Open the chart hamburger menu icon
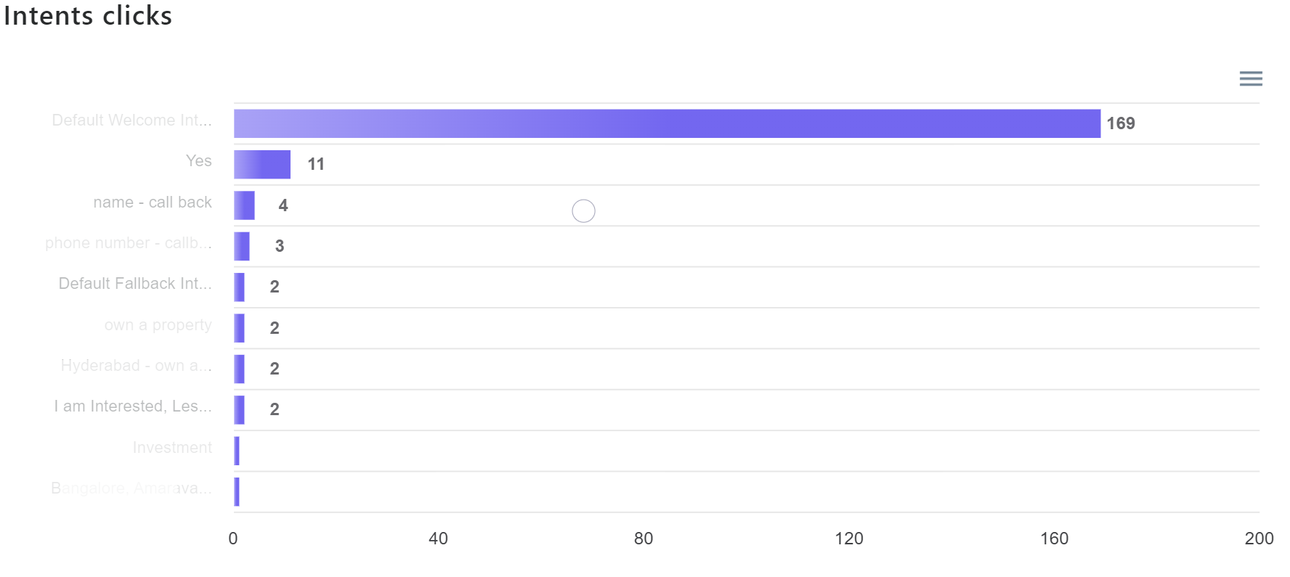Viewport: 1290px width, 577px height. click(1251, 78)
